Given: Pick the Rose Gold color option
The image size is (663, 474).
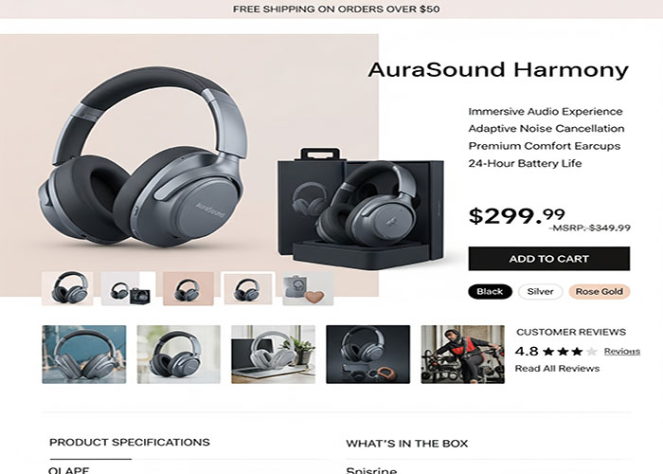Looking at the screenshot, I should tap(600, 292).
